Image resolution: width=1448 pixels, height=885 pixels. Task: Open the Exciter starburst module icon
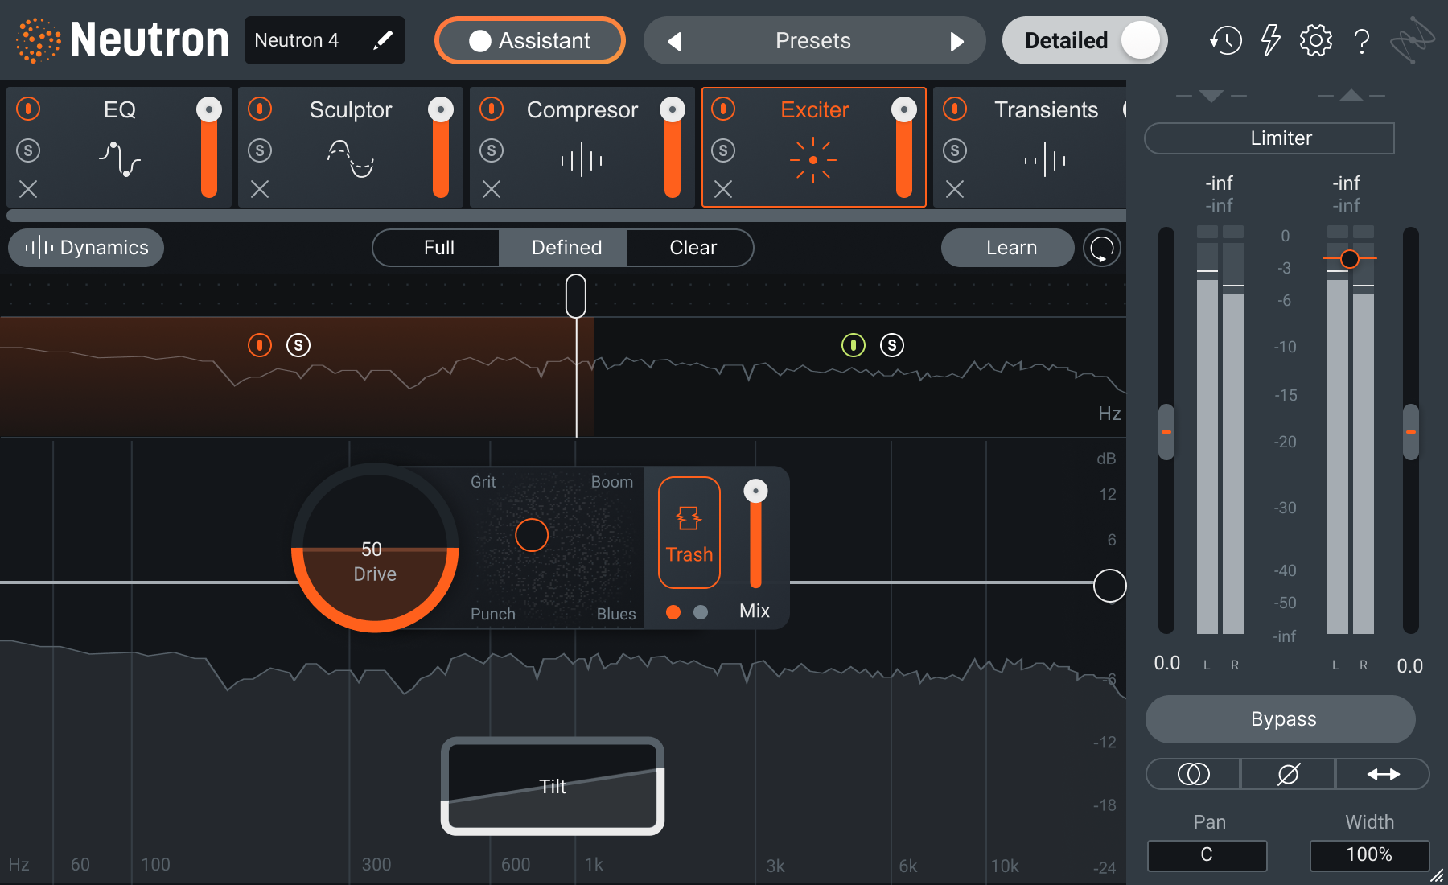pyautogui.click(x=813, y=160)
